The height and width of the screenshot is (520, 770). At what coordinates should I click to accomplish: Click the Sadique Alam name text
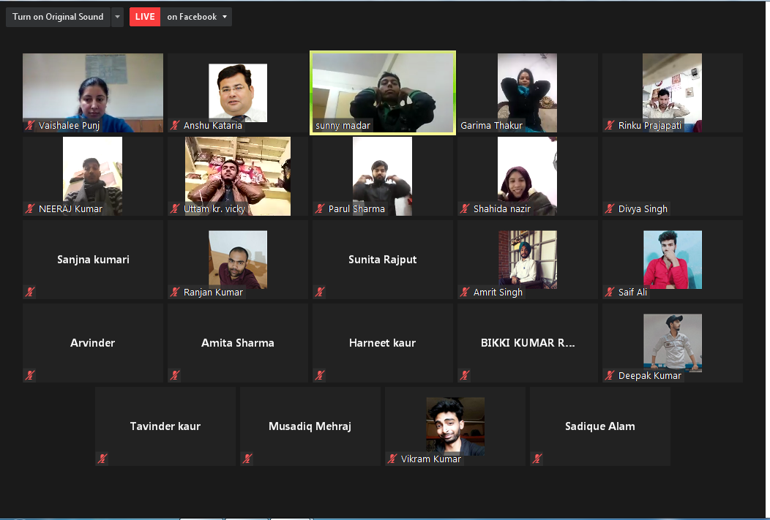[x=600, y=426]
